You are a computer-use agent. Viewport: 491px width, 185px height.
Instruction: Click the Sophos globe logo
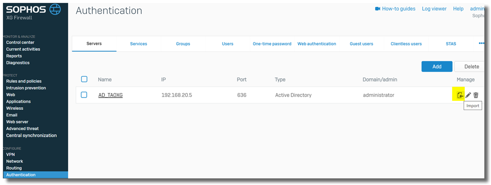pyautogui.click(x=55, y=10)
